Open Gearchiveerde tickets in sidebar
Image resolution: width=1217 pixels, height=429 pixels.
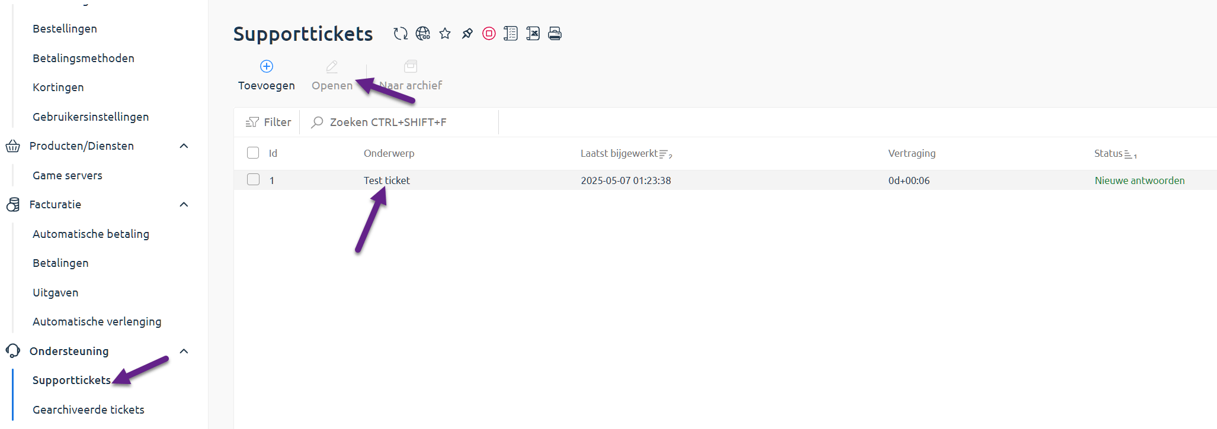point(88,409)
